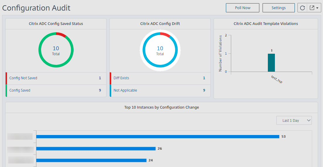The height and width of the screenshot is (167, 323).
Task: Click the Config Saved Status donut chart
Action: (56, 50)
